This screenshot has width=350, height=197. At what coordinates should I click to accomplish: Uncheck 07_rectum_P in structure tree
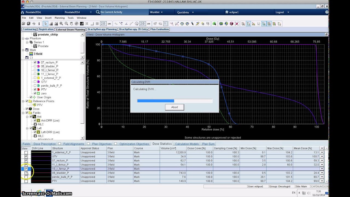tap(35, 62)
